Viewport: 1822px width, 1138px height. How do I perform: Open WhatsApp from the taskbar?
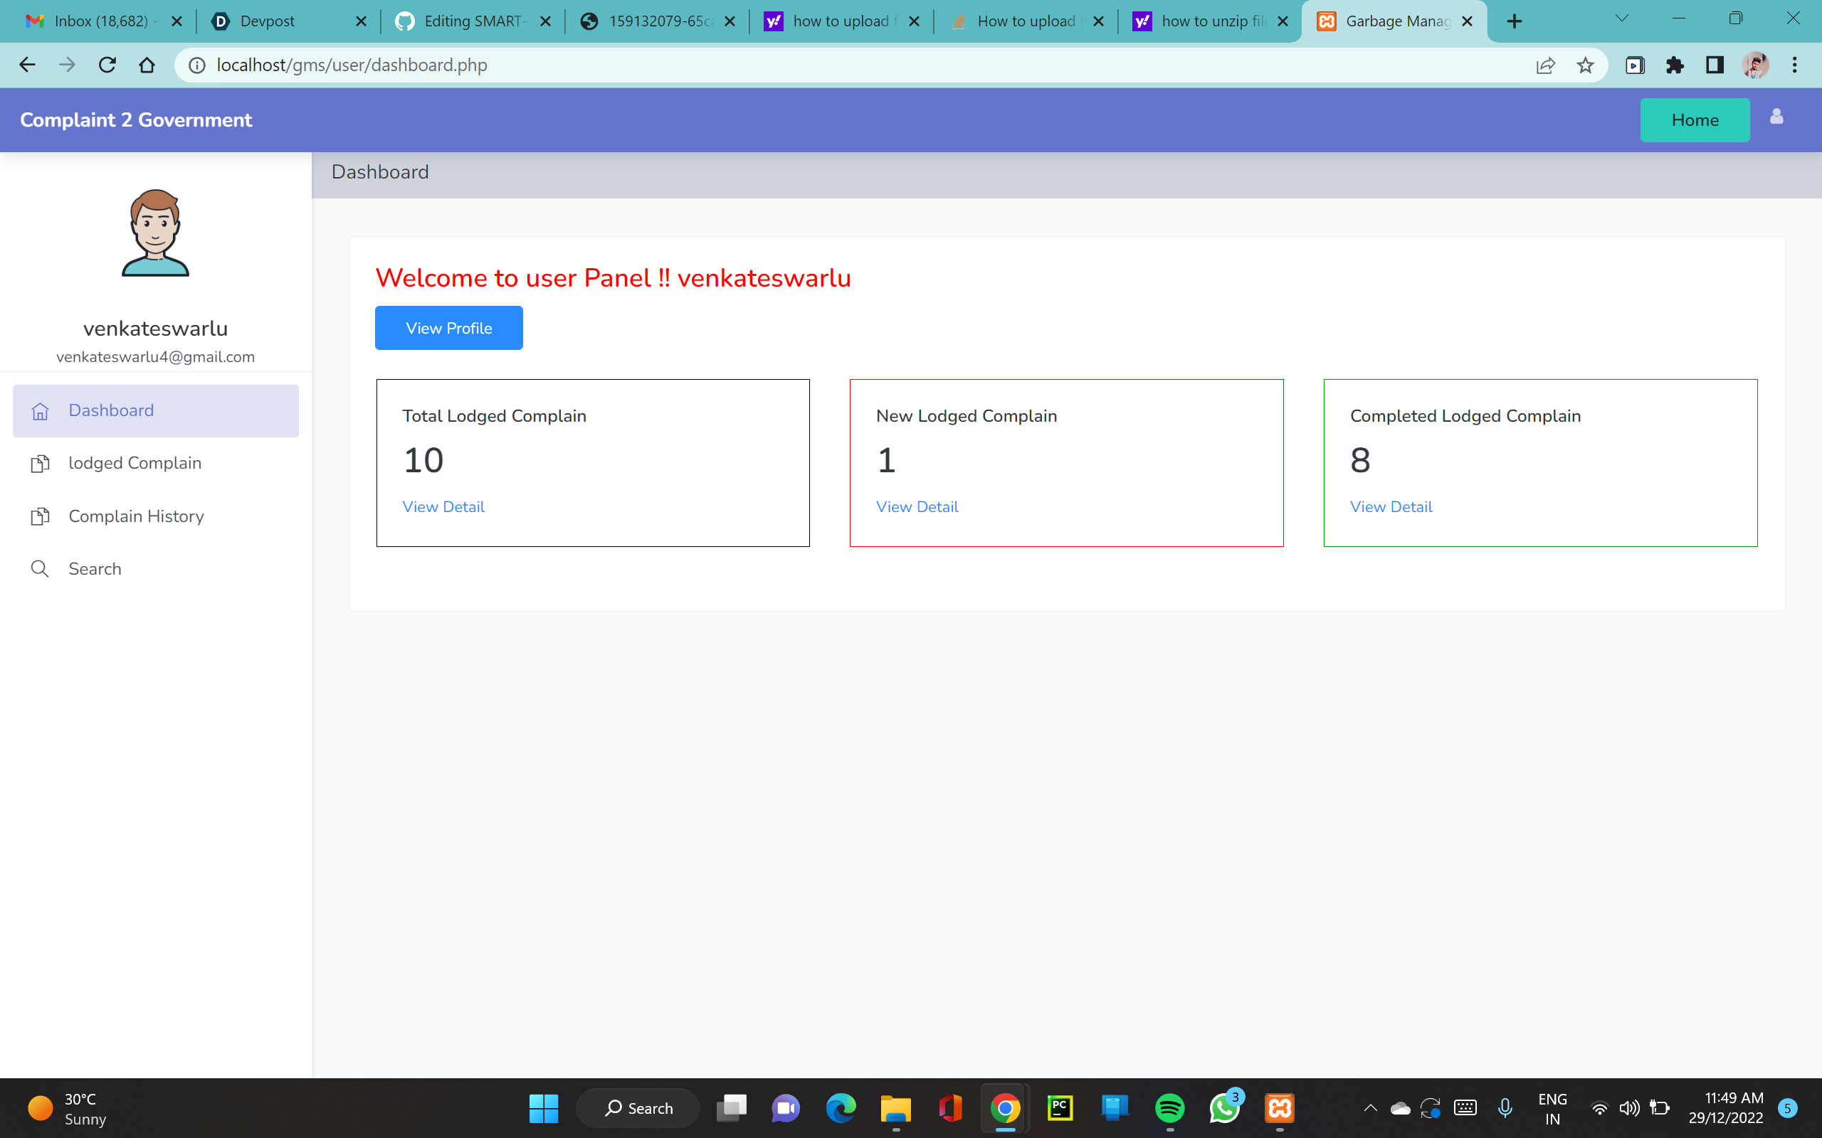click(1224, 1107)
